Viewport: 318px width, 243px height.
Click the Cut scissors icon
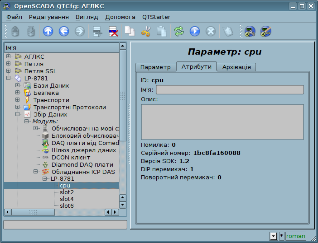pyautogui.click(x=146, y=31)
